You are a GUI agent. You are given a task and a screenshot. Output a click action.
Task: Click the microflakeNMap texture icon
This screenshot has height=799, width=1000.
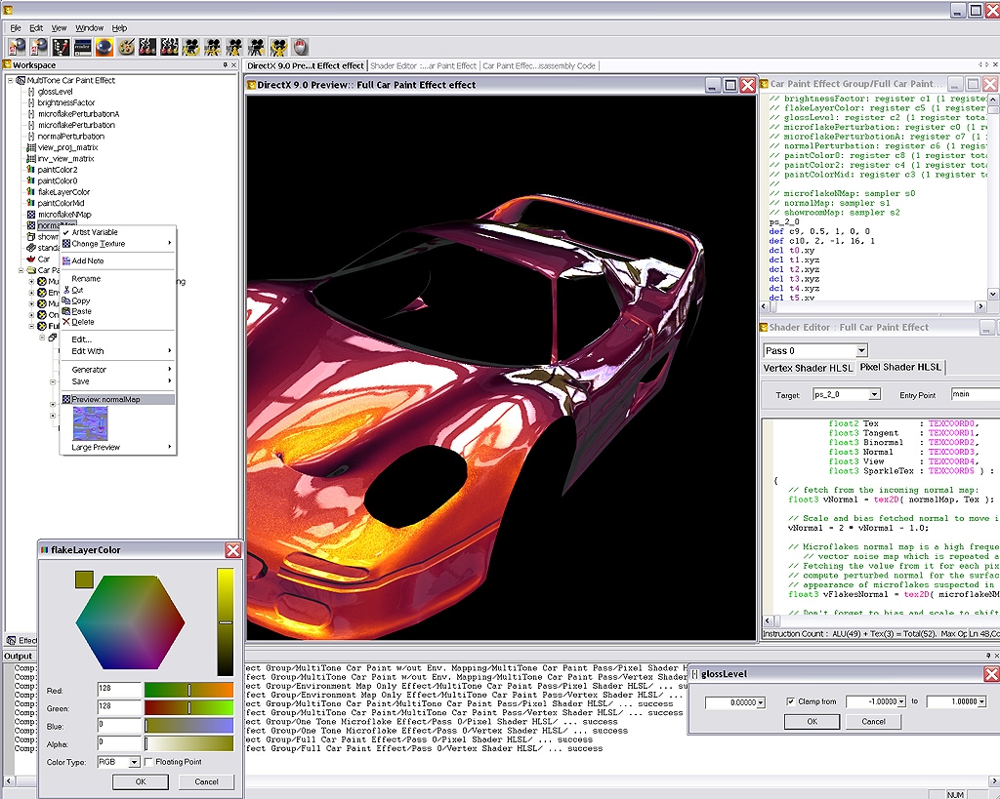click(29, 214)
